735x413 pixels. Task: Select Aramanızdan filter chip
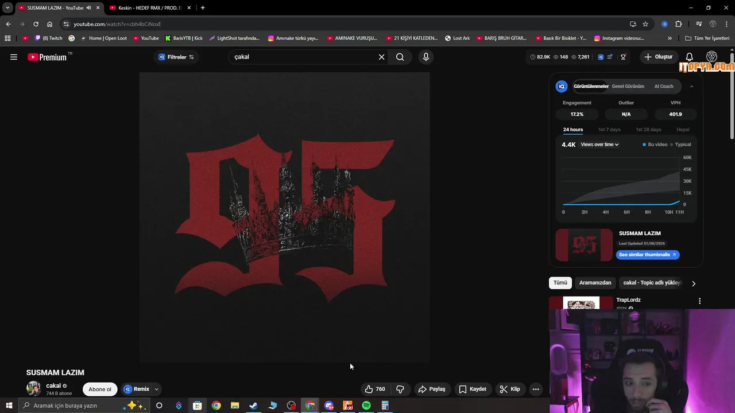(x=595, y=283)
